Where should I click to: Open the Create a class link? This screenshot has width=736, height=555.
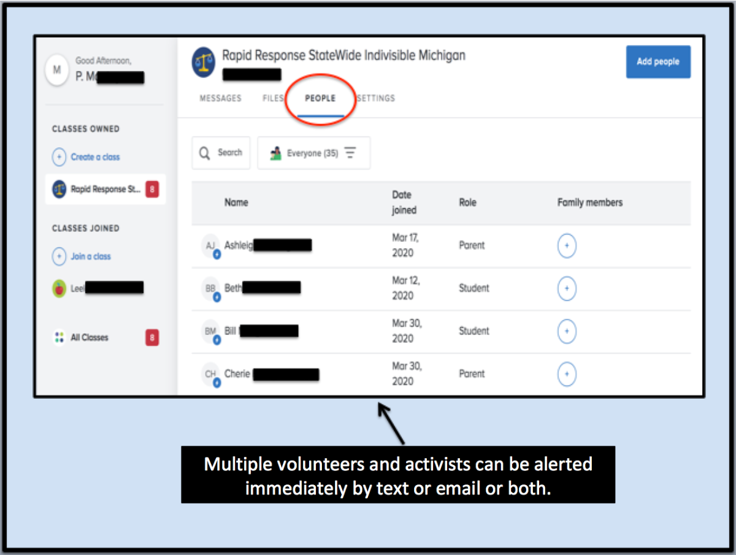tap(86, 157)
